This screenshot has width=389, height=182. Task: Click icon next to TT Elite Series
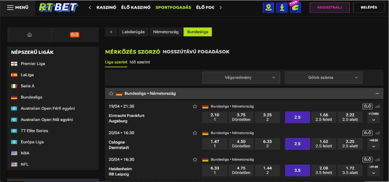pos(14,131)
